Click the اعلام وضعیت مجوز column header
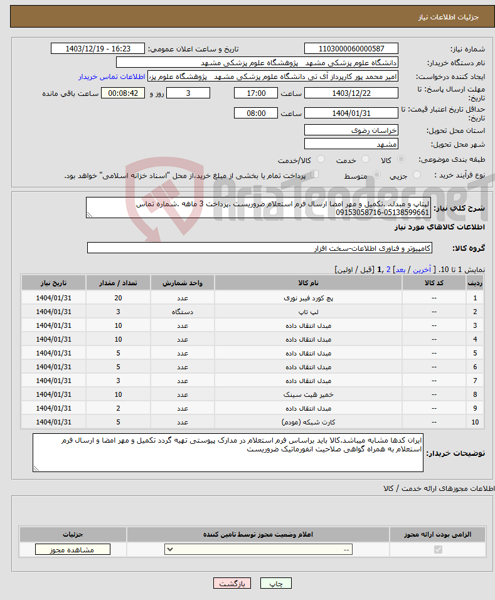 pyautogui.click(x=258, y=534)
